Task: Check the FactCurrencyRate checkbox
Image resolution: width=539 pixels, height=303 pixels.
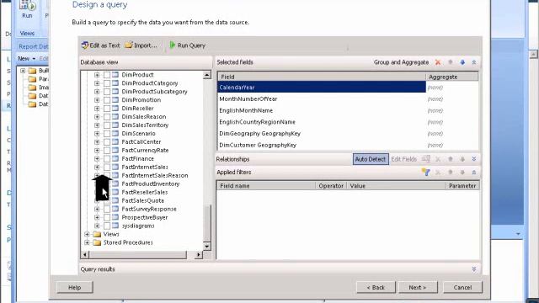Action: pyautogui.click(x=107, y=150)
